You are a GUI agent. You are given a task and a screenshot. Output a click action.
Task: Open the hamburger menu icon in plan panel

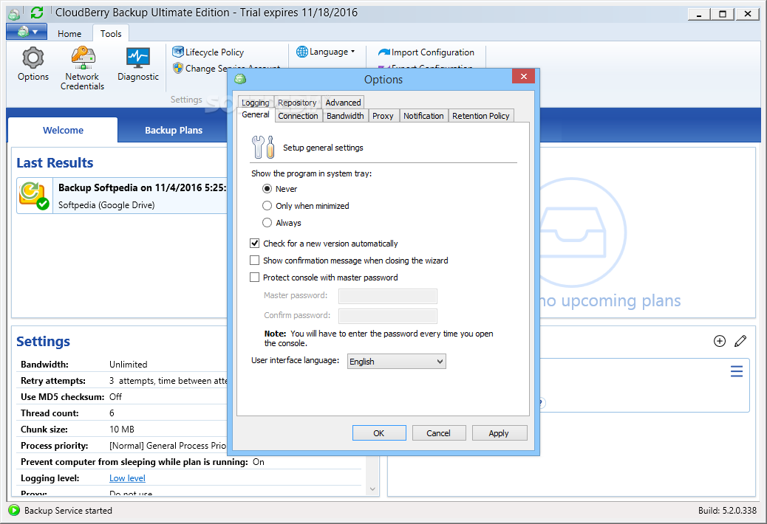click(737, 371)
